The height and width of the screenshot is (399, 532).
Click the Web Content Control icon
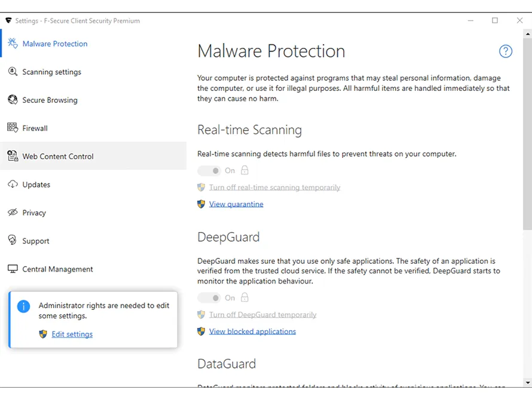[13, 156]
